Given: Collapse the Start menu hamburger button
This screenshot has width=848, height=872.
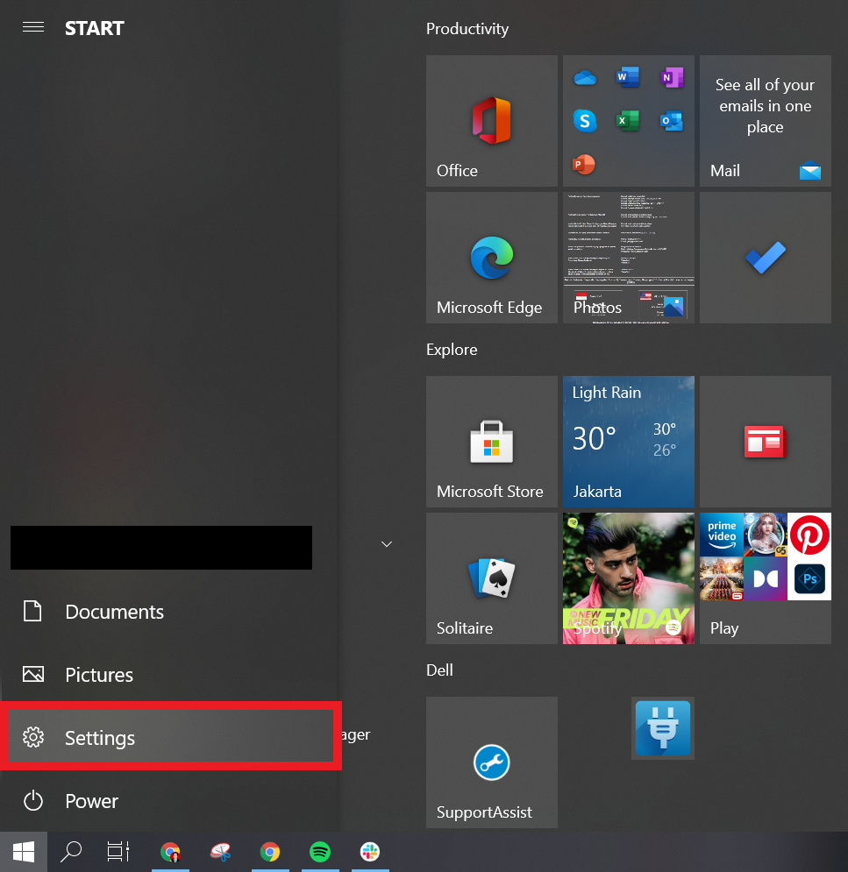Looking at the screenshot, I should coord(33,27).
